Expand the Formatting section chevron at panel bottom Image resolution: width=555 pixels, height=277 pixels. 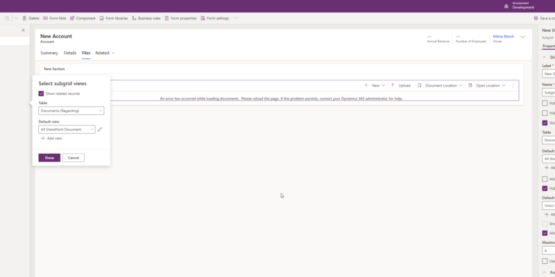pos(545,272)
